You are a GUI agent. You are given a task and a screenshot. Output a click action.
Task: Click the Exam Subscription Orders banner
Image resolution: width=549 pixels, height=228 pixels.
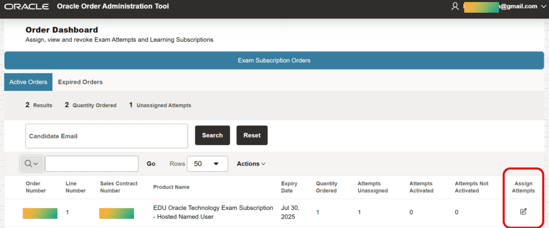pyautogui.click(x=274, y=60)
